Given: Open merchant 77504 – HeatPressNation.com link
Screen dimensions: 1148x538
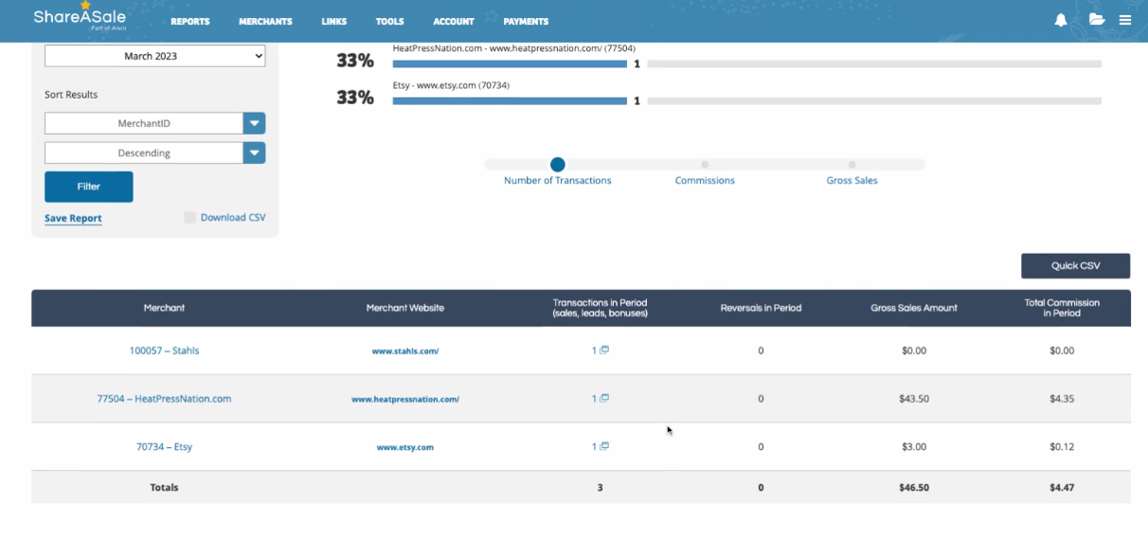Looking at the screenshot, I should pyautogui.click(x=164, y=399).
